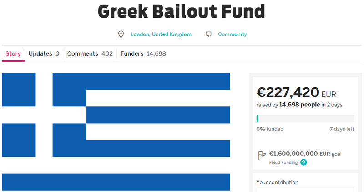Switch to the Updates tab
Image resolution: width=364 pixels, height=192 pixels.
[44, 53]
